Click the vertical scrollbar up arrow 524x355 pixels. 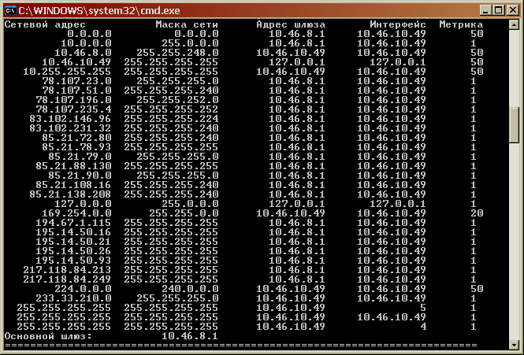point(514,25)
